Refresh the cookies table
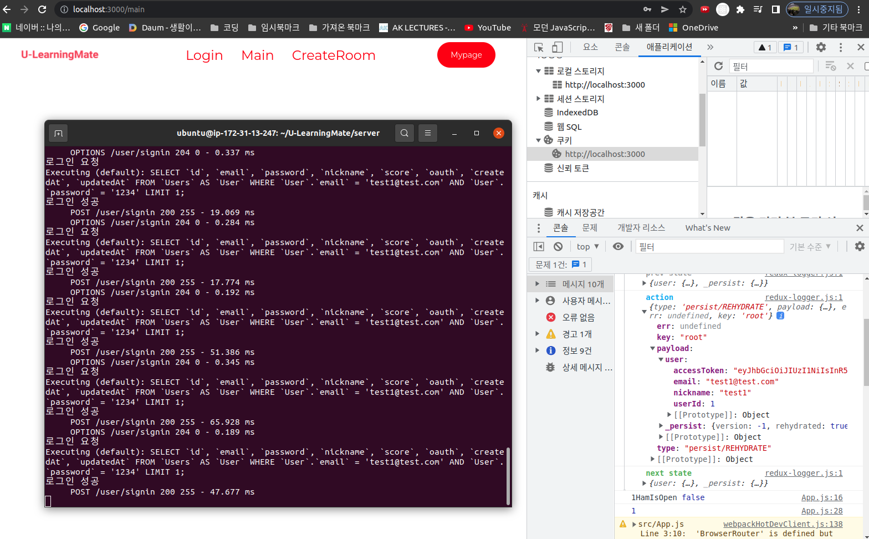 (x=718, y=66)
